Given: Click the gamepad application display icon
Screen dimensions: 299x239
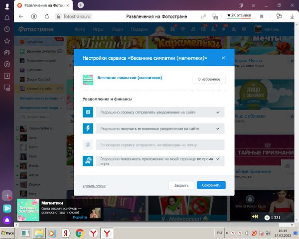Looking at the screenshot, I should click(88, 161).
